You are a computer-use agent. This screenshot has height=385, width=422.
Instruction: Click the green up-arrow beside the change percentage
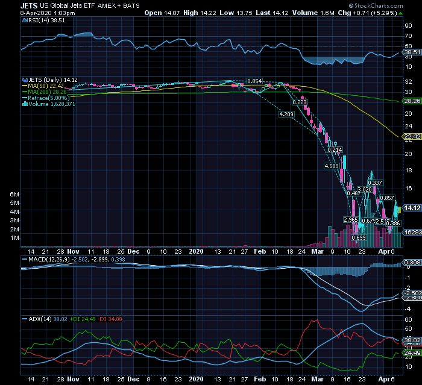(401, 13)
